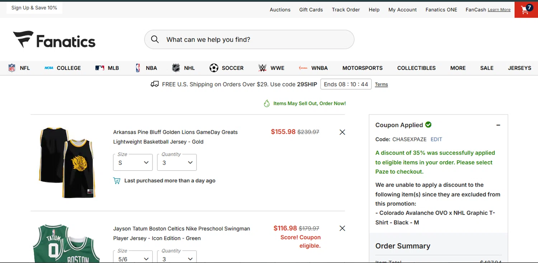The height and width of the screenshot is (263, 538).
Task: Click the Fanatics logo
Action: [x=55, y=39]
